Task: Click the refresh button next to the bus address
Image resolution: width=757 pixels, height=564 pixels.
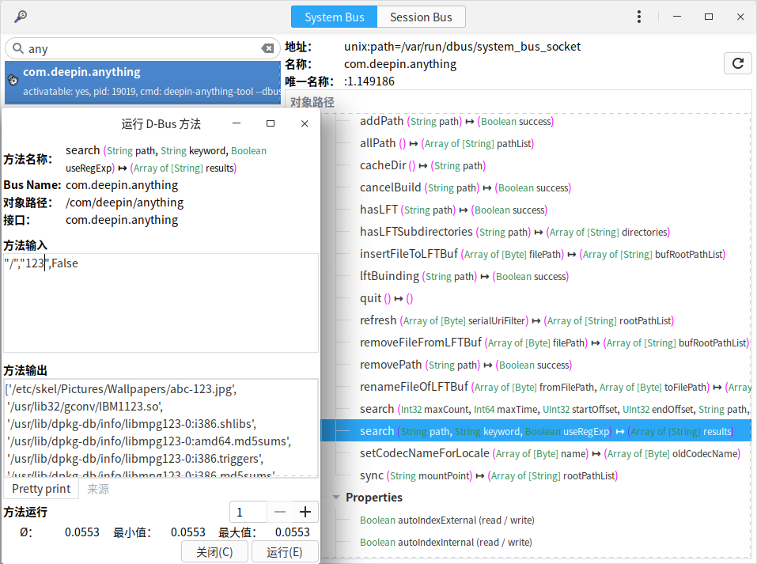Action: point(738,63)
